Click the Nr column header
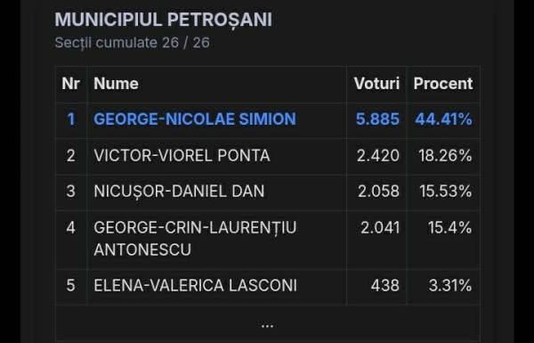The height and width of the screenshot is (343, 534). [x=71, y=84]
